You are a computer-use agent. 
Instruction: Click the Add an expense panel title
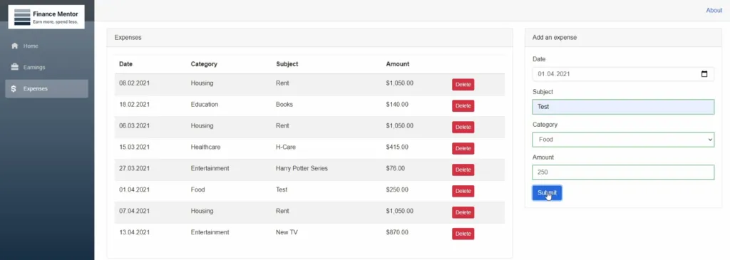coord(555,38)
